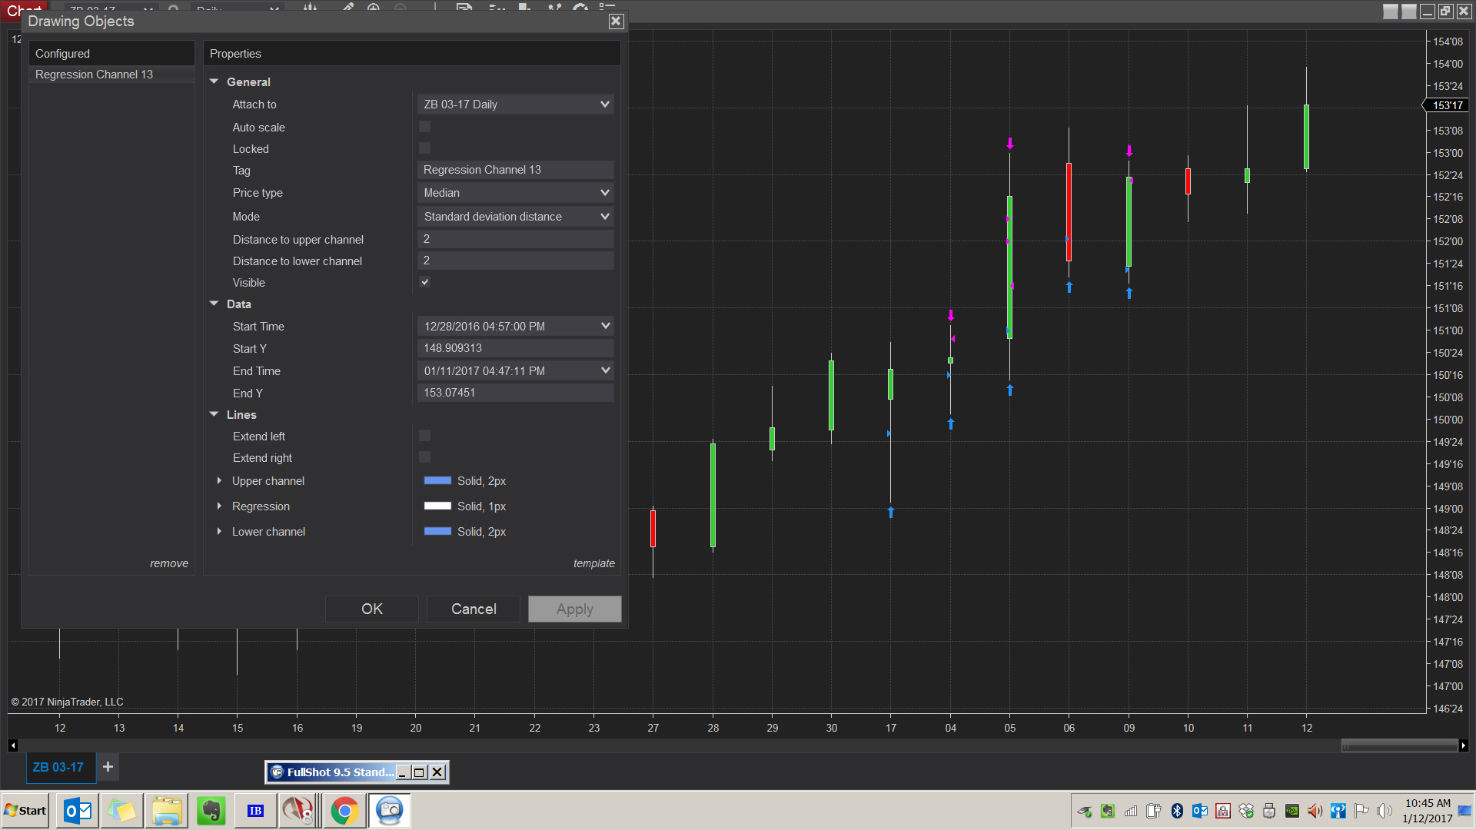
Task: Open Outlook from the taskbar
Action: tap(78, 811)
